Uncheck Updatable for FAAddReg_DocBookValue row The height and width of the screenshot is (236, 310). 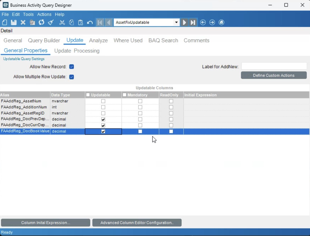pyautogui.click(x=103, y=131)
